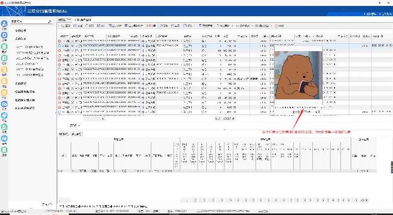
Task: Select the second tab above the lower detail grid
Action: 76,133
